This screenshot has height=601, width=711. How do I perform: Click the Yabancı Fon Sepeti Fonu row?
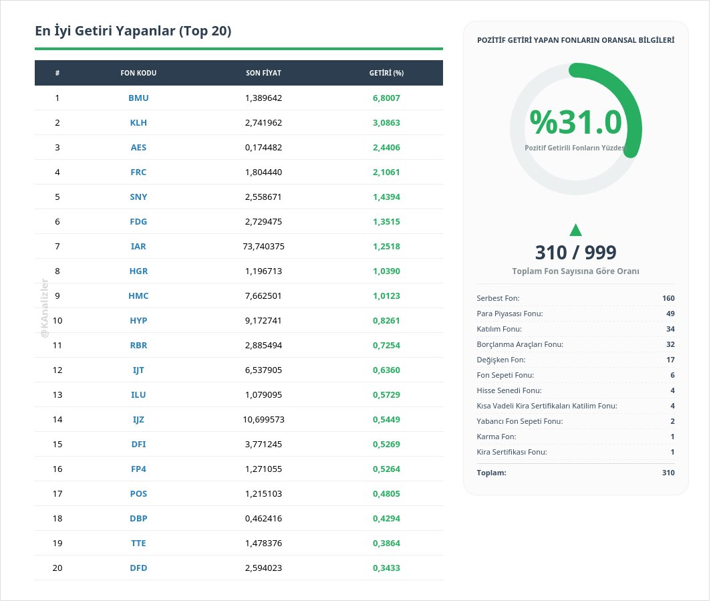576,421
